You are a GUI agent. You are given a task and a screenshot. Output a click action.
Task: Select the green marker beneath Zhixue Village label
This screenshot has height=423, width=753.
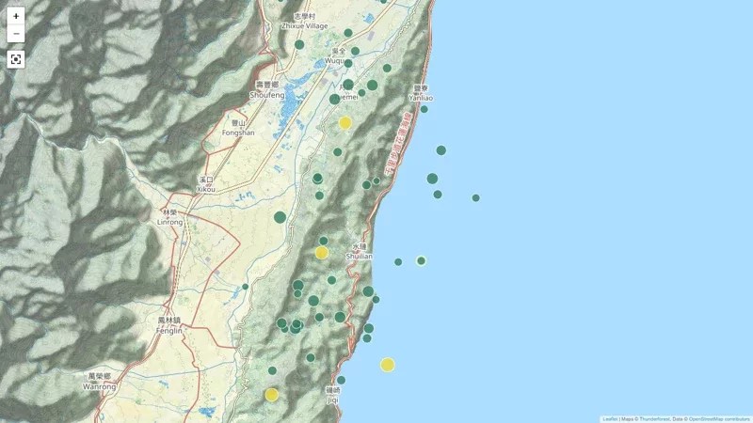(299, 44)
